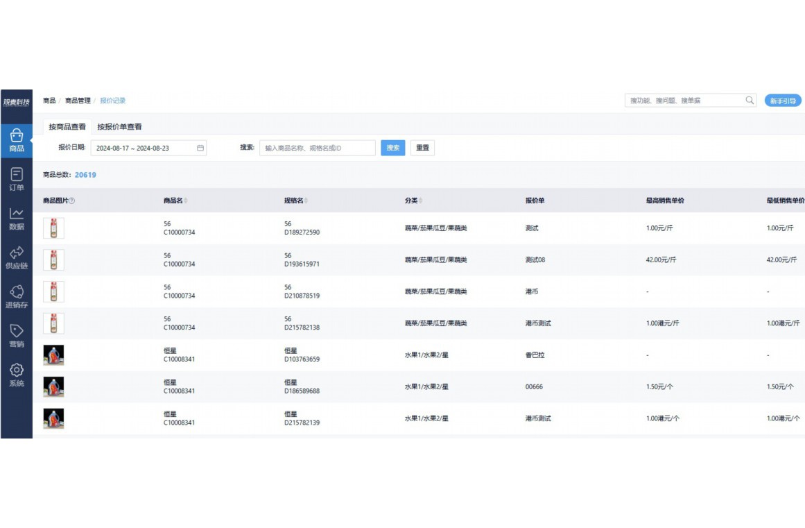This screenshot has height=528, width=805.
Task: Click the 重置 reset button
Action: 422,148
